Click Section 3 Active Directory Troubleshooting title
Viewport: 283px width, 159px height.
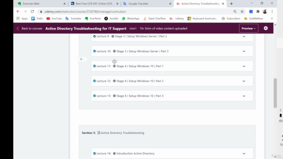tap(122, 132)
